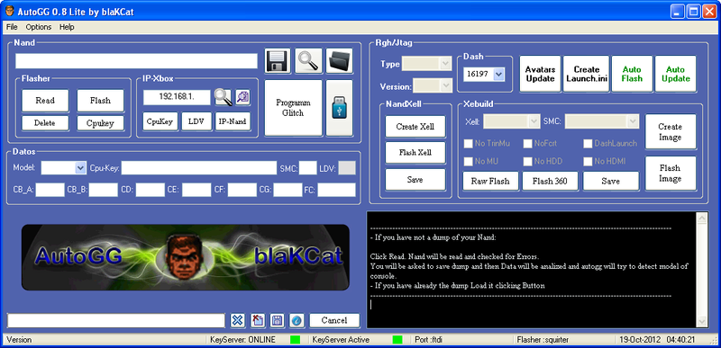Open the Help menu
The width and height of the screenshot is (721, 348).
coord(67,27)
